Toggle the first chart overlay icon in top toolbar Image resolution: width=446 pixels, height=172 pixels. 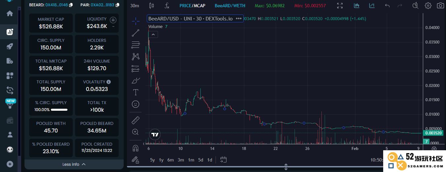tap(357, 6)
